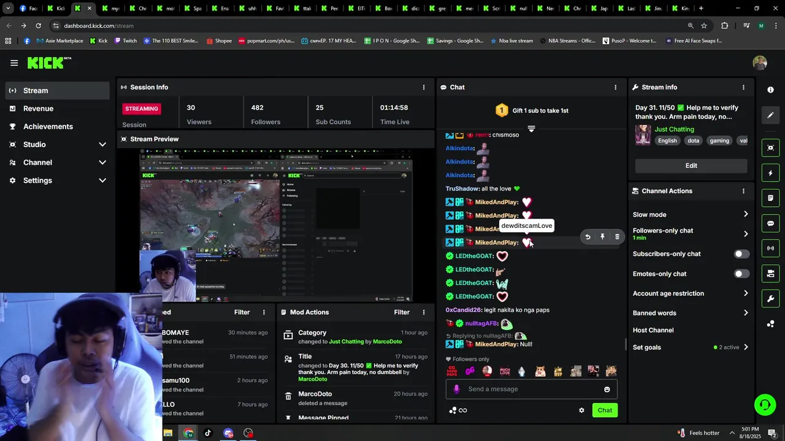Click the undo icon on hovered message
The image size is (785, 441).
588,236
